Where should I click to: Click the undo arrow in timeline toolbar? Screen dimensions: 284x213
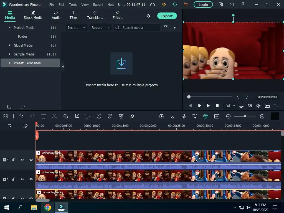coord(21,116)
